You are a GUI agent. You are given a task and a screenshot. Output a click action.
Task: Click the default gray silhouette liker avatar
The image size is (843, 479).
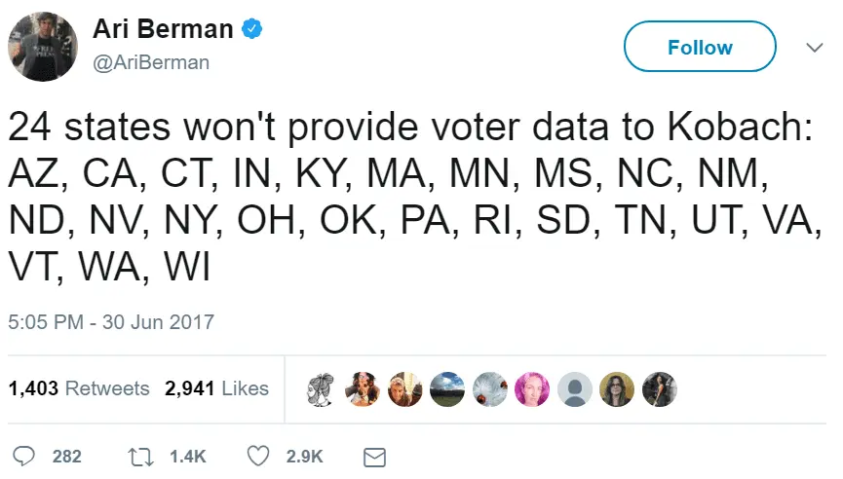pyautogui.click(x=575, y=389)
